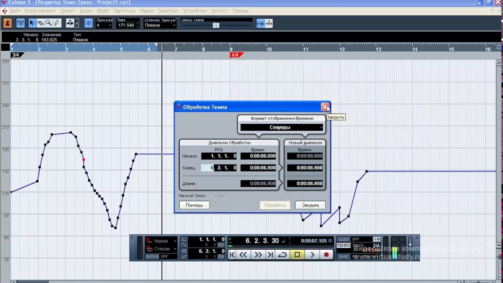Click the Тип Плавно value in info line
Screen dimensions: 503x283
(81, 40)
